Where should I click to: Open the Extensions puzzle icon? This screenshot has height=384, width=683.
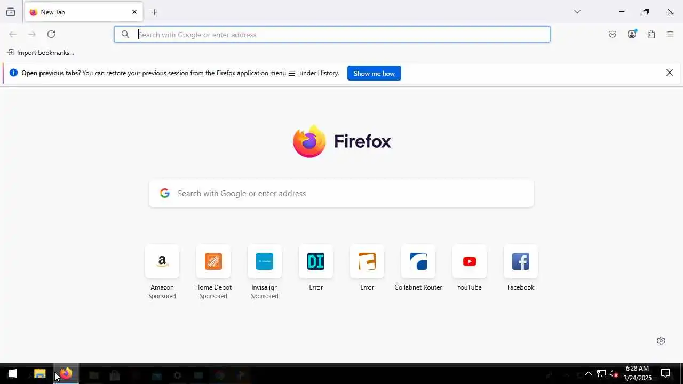pos(651,34)
